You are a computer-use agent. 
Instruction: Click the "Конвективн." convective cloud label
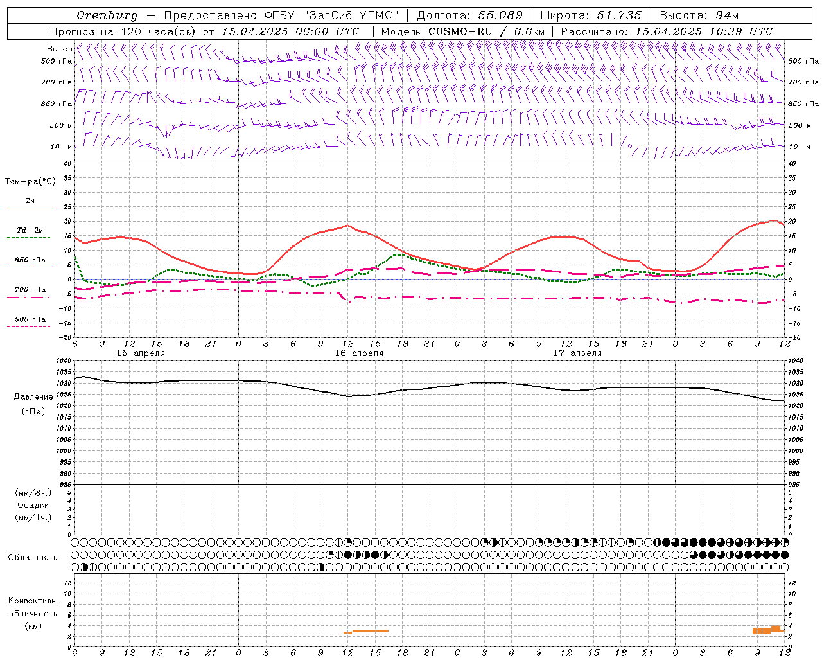(33, 601)
